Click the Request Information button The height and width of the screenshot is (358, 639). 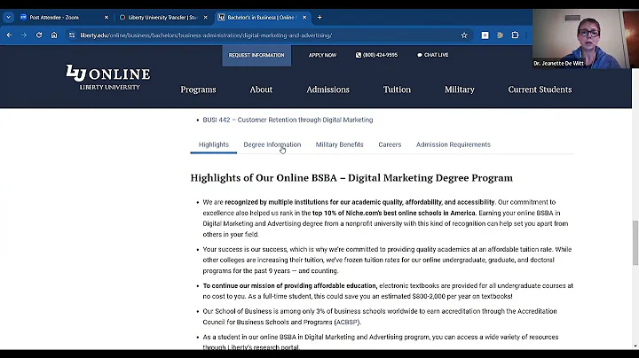pos(256,55)
